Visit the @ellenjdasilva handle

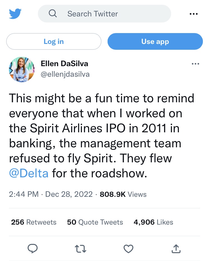click(x=65, y=74)
